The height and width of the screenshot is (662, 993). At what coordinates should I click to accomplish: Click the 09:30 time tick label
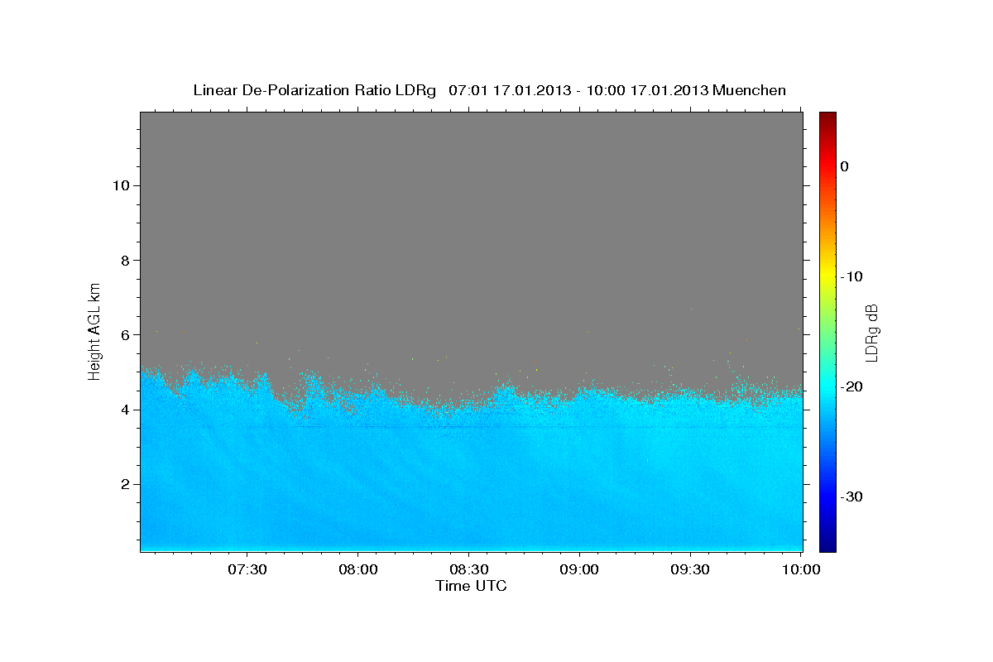click(690, 570)
